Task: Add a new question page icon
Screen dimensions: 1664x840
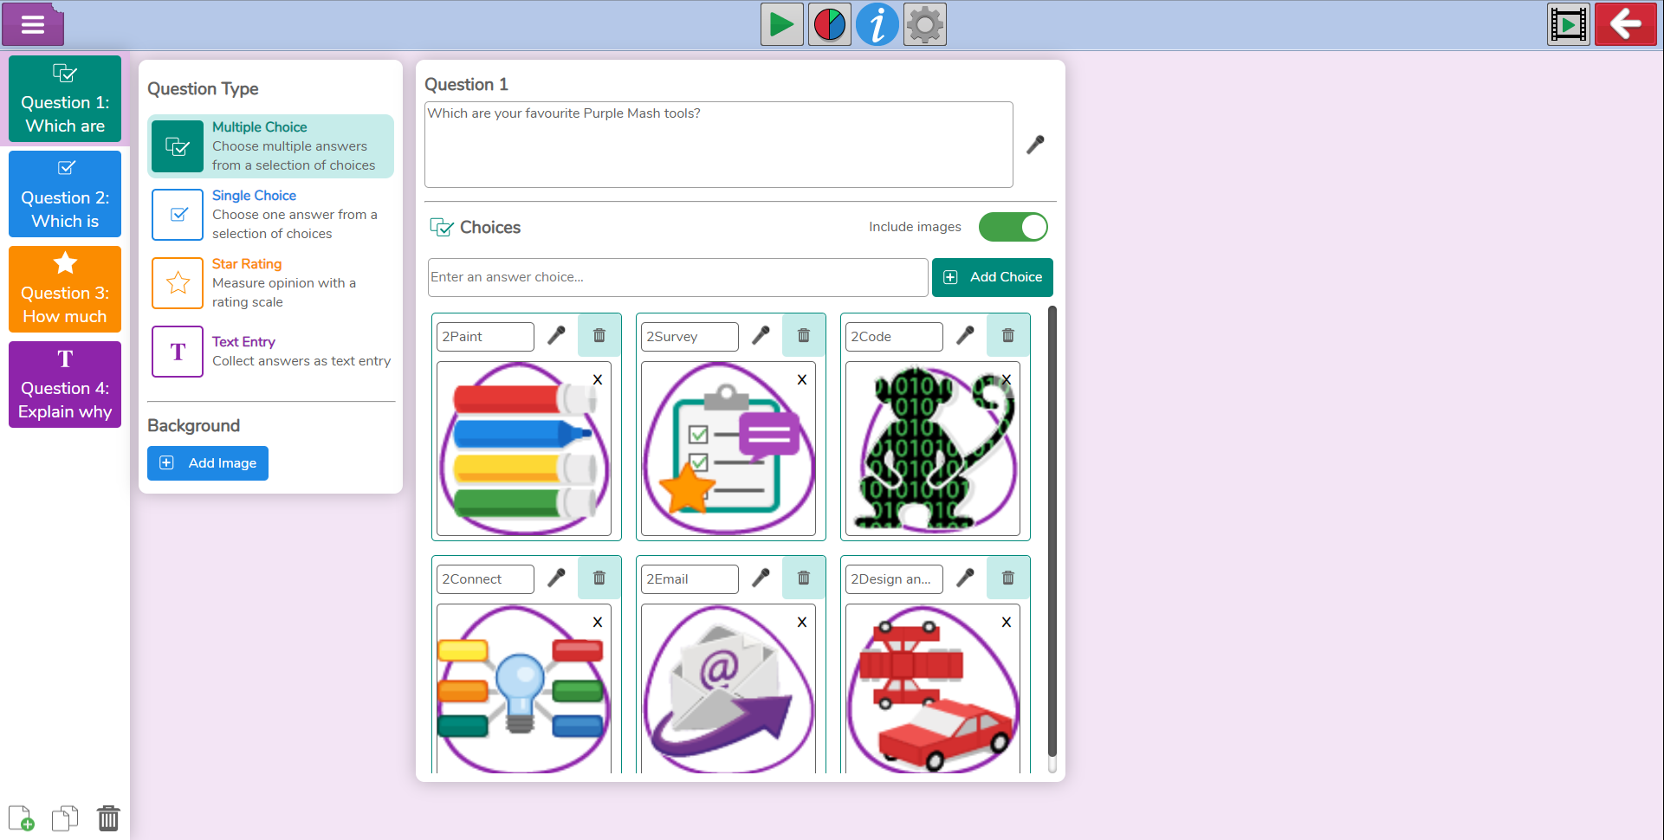Action: click(x=22, y=817)
